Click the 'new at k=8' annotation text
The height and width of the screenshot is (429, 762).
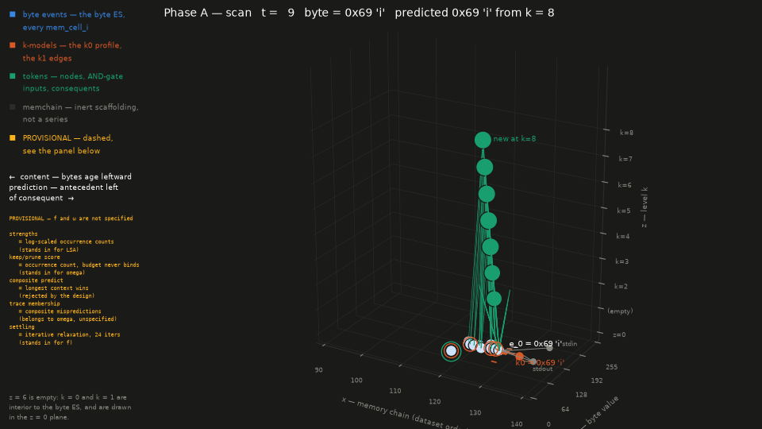tap(514, 138)
